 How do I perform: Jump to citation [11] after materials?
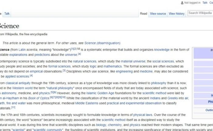pyautogui.click(x=13, y=107)
